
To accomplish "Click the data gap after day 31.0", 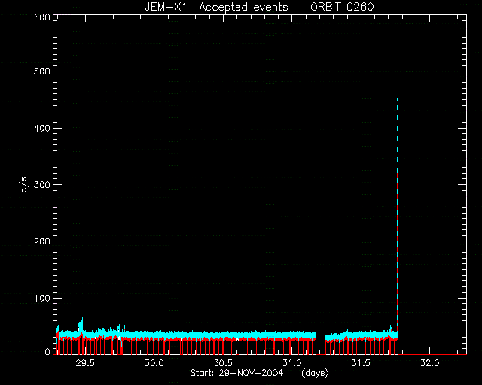I will [x=321, y=342].
